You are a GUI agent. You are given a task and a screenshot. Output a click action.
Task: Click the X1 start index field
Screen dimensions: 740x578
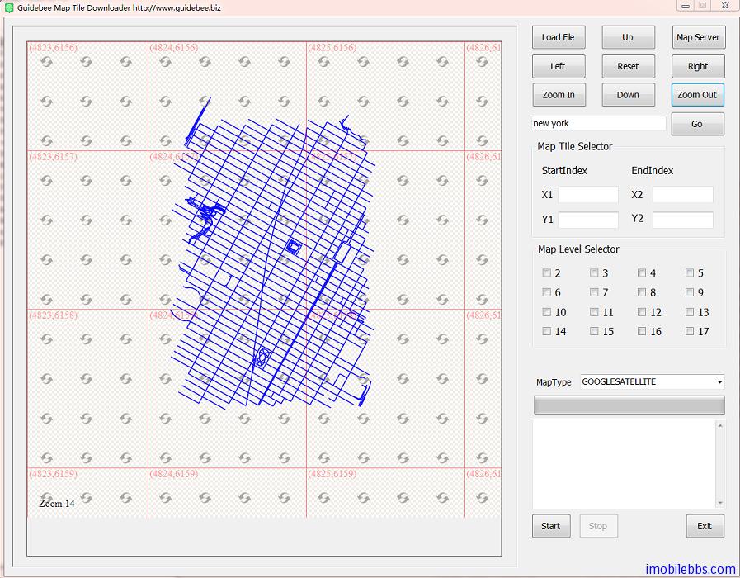587,195
